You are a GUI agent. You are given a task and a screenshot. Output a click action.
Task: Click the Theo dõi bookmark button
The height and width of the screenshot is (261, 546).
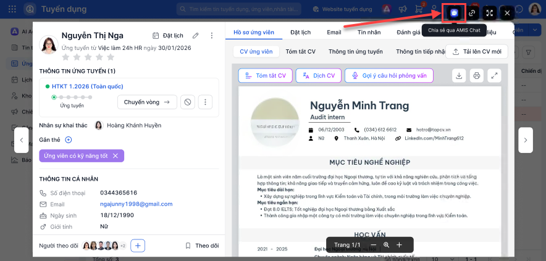pyautogui.click(x=203, y=246)
